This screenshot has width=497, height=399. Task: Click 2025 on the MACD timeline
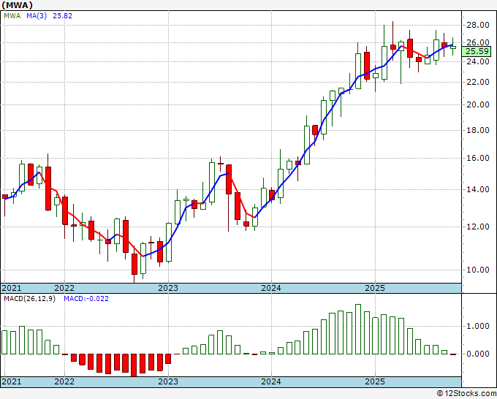[375, 381]
